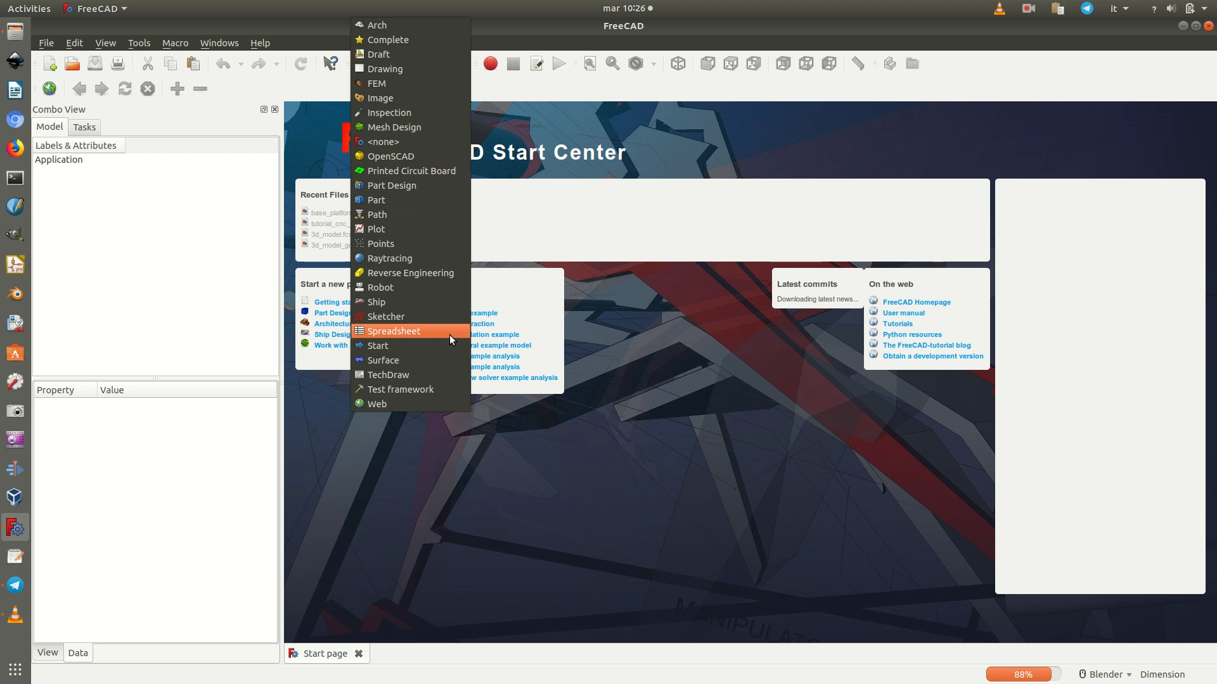
Task: Zoom out with the minus icon
Action: [x=200, y=89]
